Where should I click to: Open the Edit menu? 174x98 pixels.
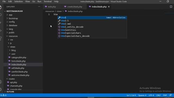click(x=10, y=2)
